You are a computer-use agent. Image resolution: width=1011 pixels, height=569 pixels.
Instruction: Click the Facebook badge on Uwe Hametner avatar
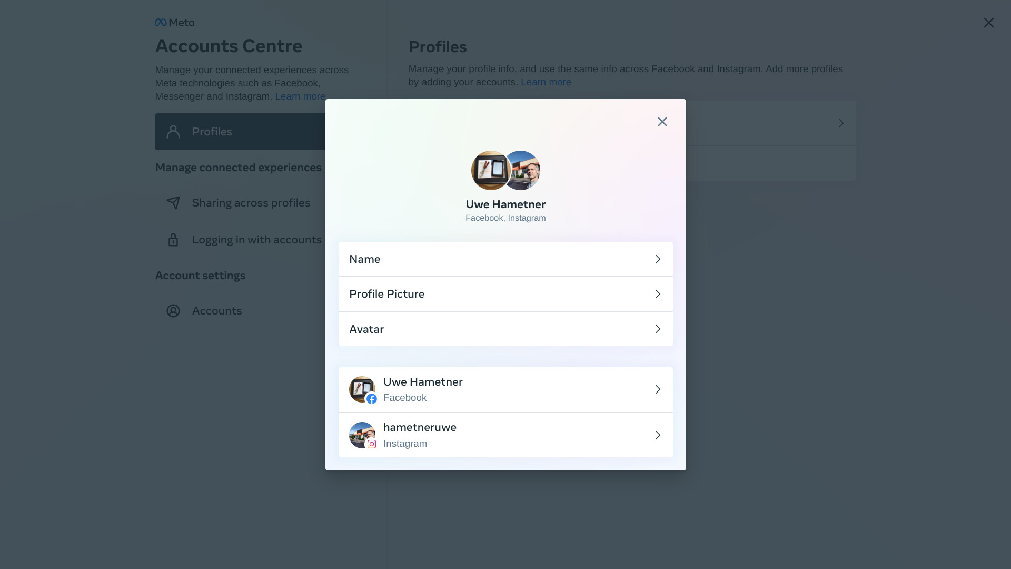372,399
